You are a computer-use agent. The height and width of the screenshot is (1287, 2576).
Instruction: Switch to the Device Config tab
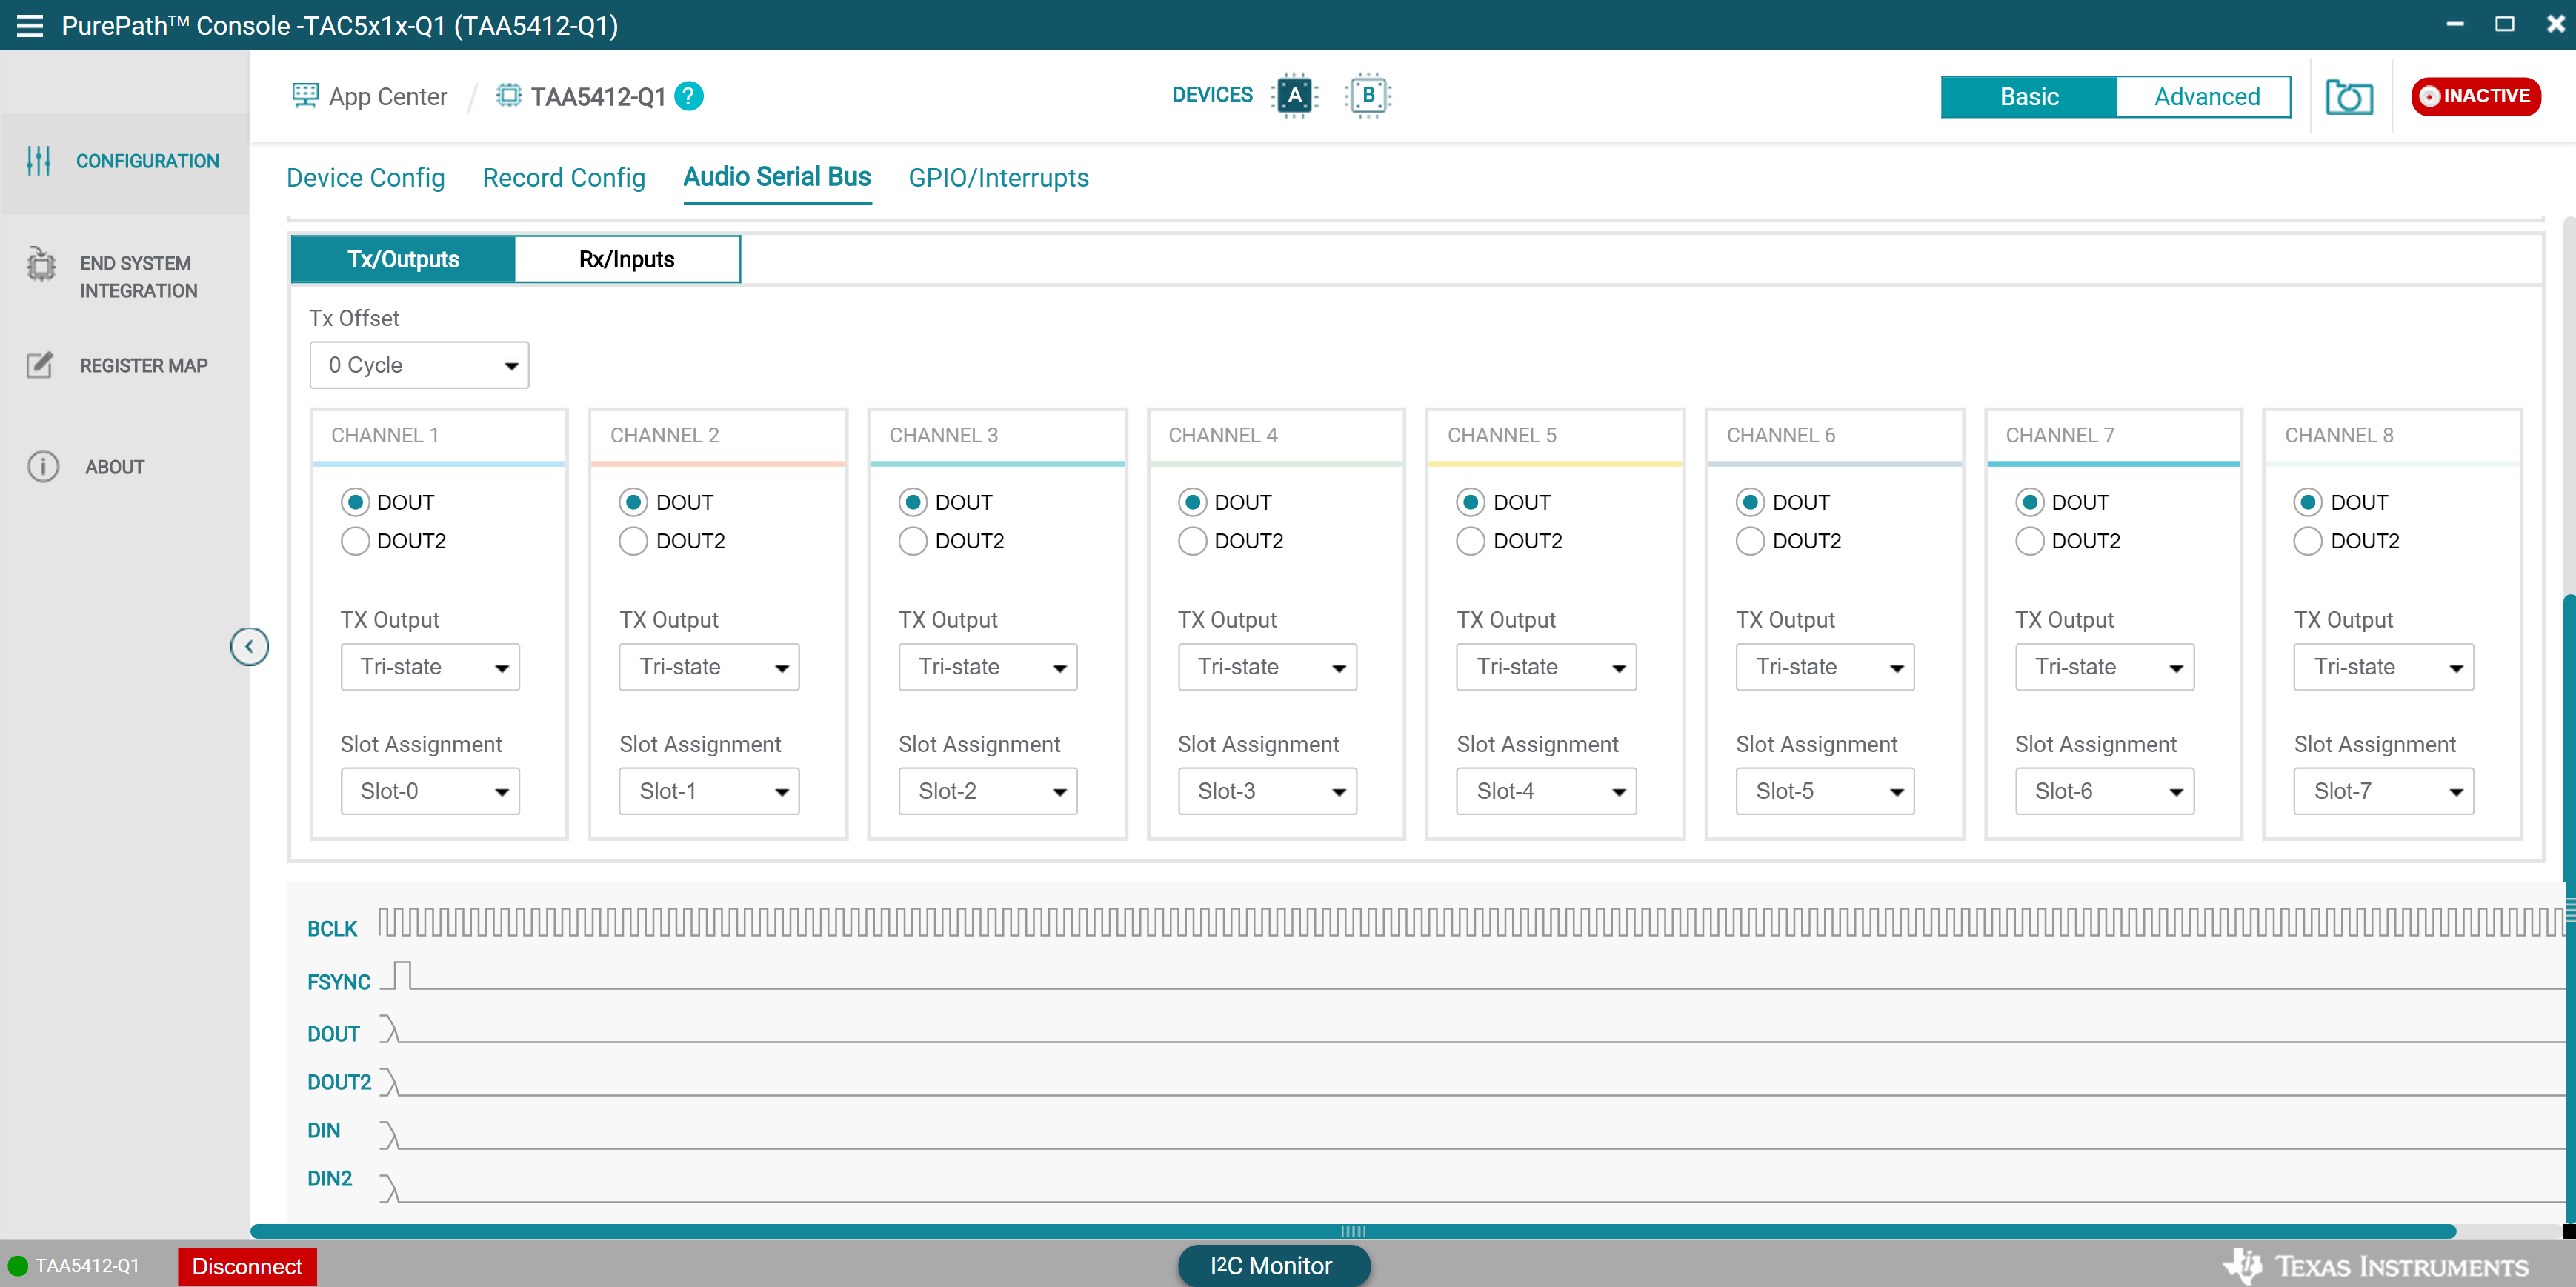click(365, 178)
